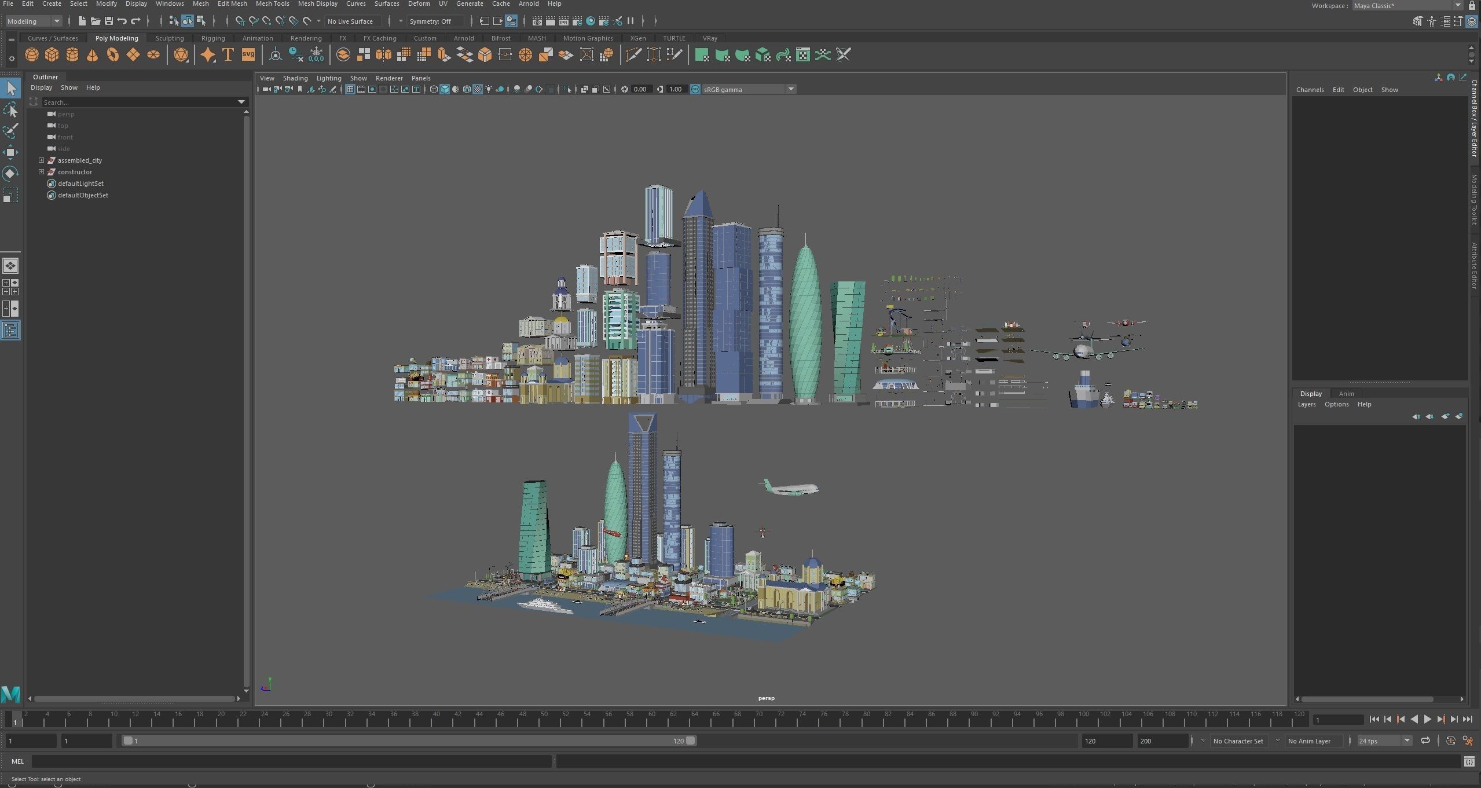Viewport: 1481px width, 788px height.
Task: Toggle use all lights in viewport
Action: [x=489, y=89]
